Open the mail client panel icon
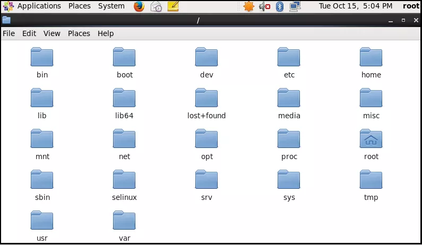 tap(156, 6)
